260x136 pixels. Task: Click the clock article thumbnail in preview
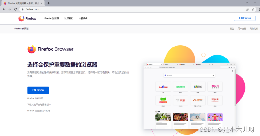pos(198,117)
